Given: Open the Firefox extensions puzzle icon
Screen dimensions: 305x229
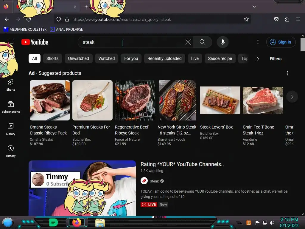Looking at the screenshot, I should click(287, 19).
